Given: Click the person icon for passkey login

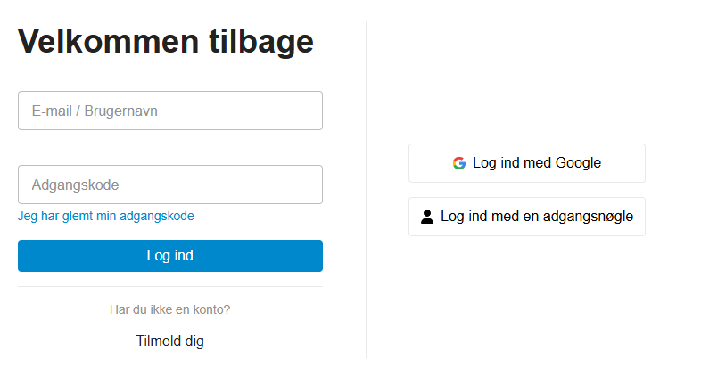Looking at the screenshot, I should [427, 217].
